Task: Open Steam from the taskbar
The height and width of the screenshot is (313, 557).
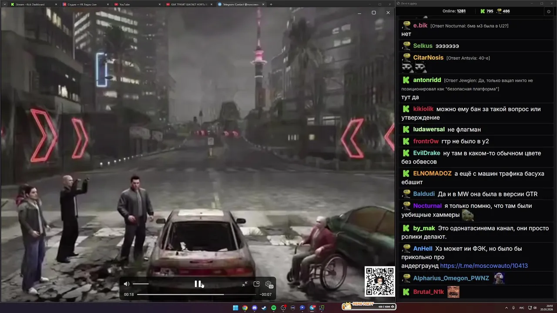Action: tap(264, 308)
